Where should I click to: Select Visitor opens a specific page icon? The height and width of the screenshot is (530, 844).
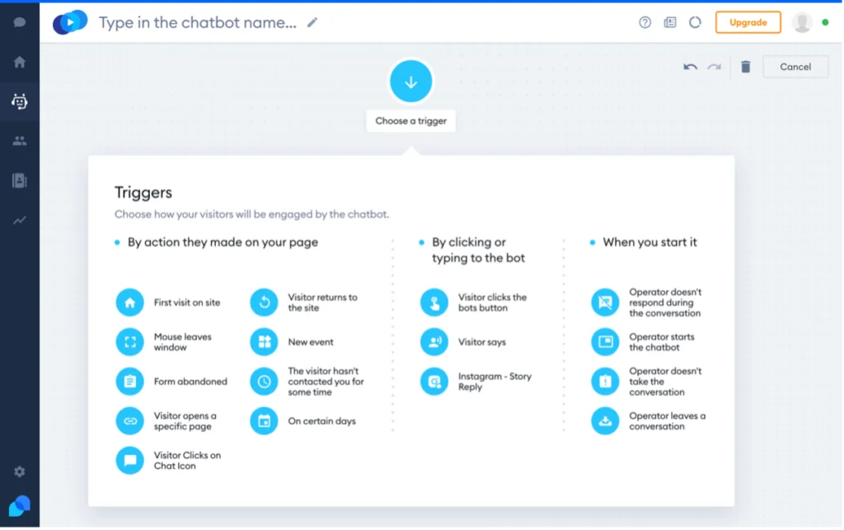[129, 421]
